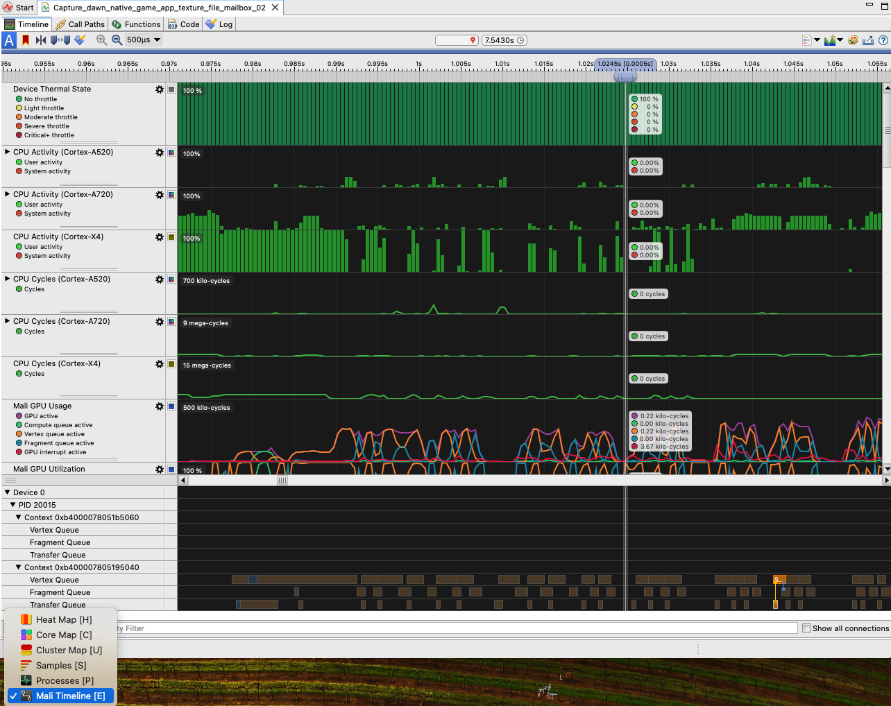Open the color palette settings
The width and height of the screenshot is (891, 706).
coord(853,40)
